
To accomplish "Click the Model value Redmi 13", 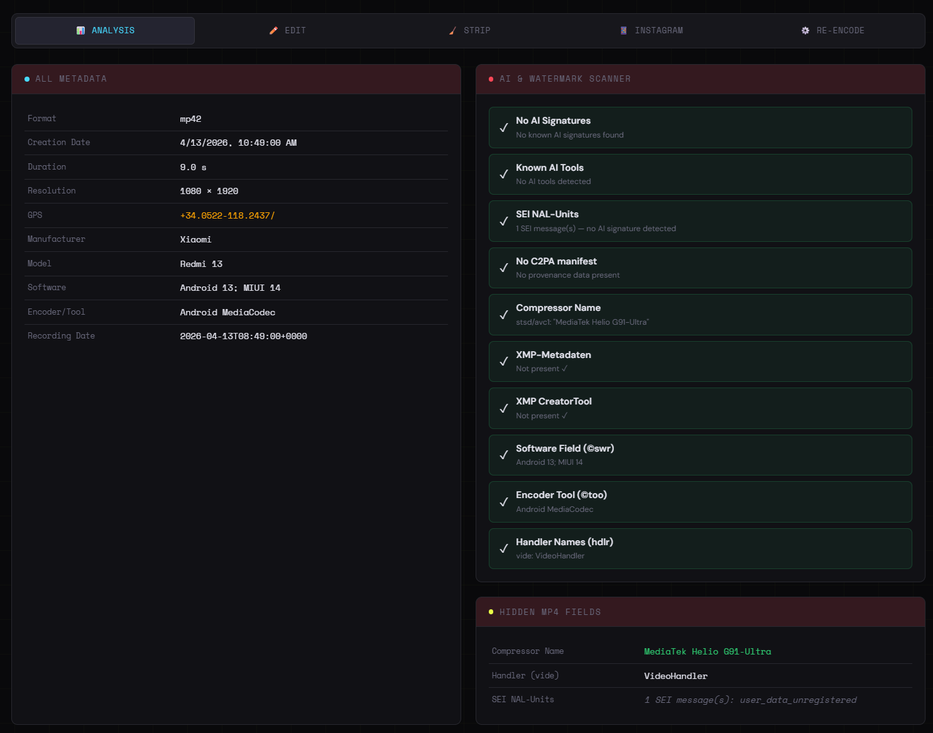I will click(201, 264).
